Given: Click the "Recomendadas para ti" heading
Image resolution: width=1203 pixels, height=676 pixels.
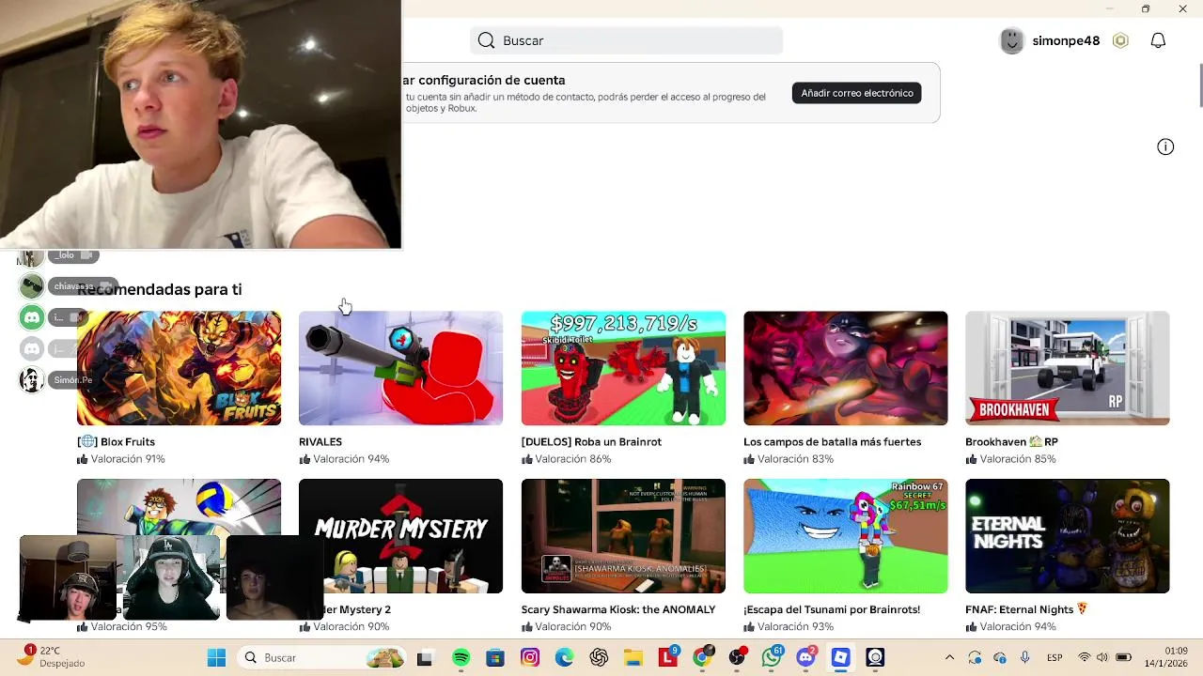Looking at the screenshot, I should [160, 289].
